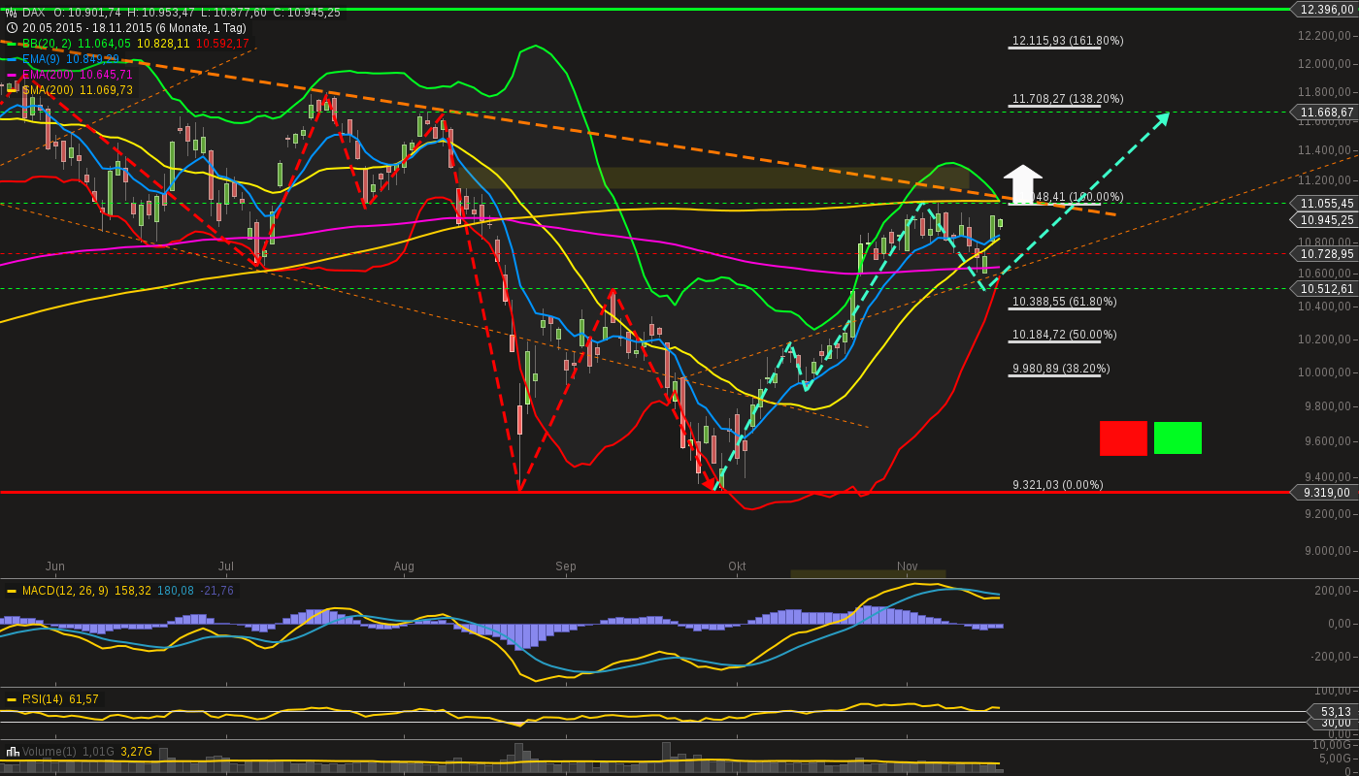This screenshot has width=1359, height=776.
Task: Click the 9.319,00 price label on axis
Action: (1326, 493)
